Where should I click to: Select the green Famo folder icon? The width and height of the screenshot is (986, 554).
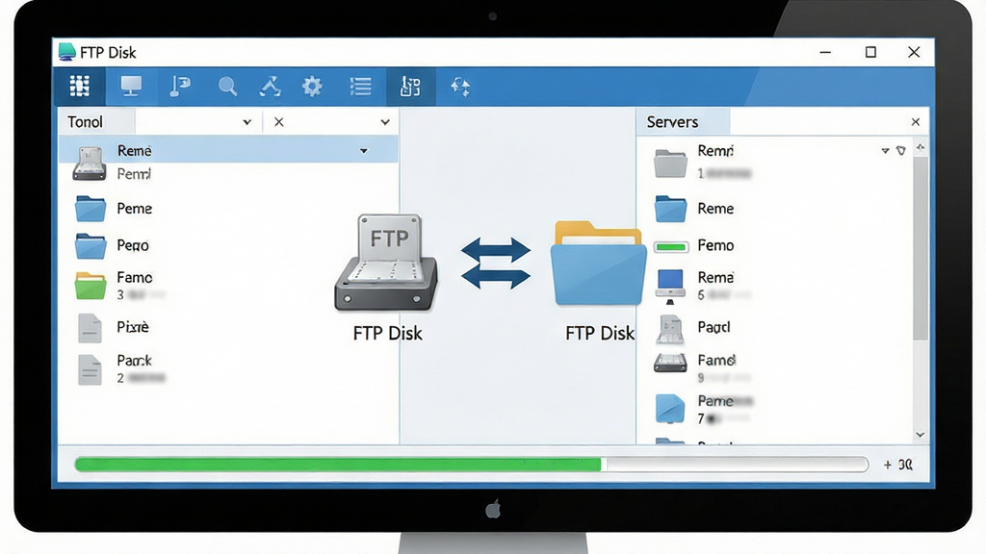(91, 285)
